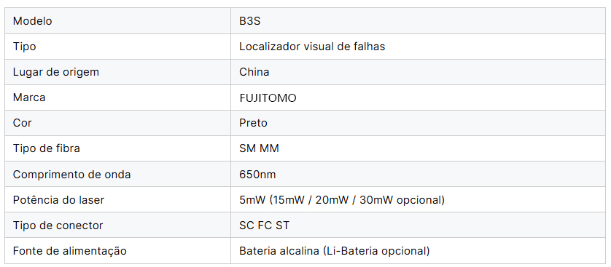Click the Potência do laser label
The image size is (611, 267).
(x=58, y=200)
